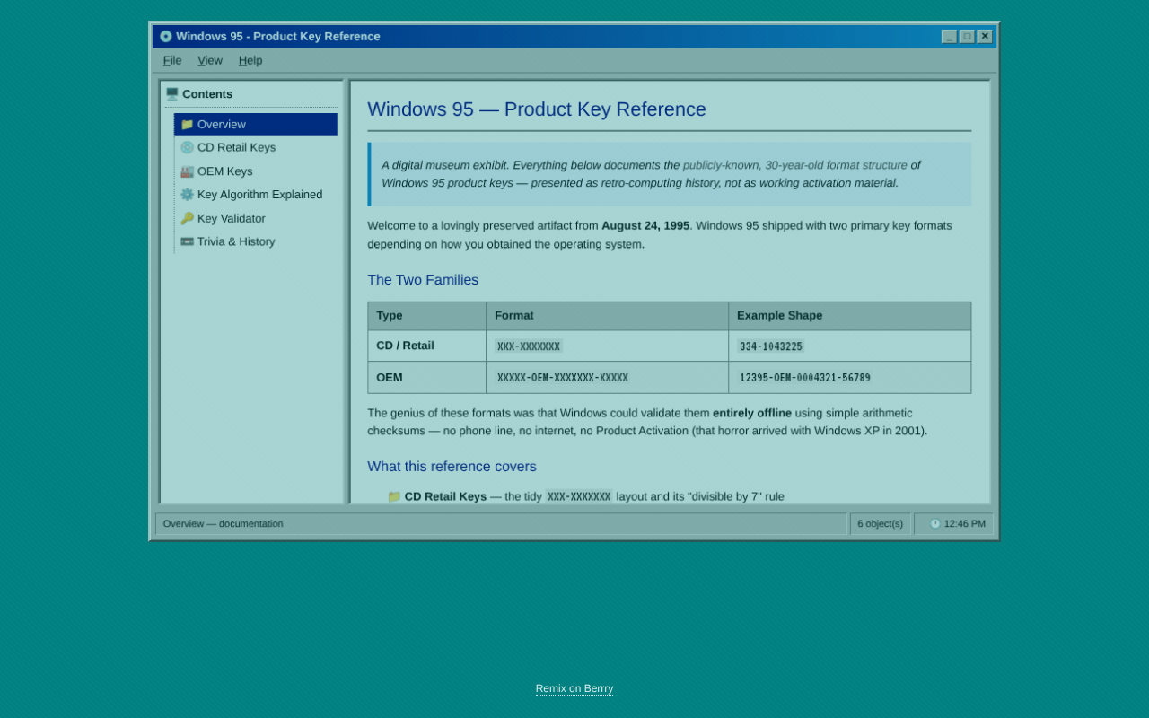Click the bold date August 24, 1995
Screen dimensions: 1149x718
645,226
